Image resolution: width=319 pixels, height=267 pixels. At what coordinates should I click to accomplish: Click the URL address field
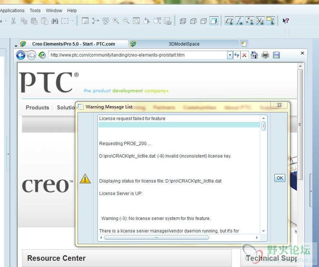138,55
